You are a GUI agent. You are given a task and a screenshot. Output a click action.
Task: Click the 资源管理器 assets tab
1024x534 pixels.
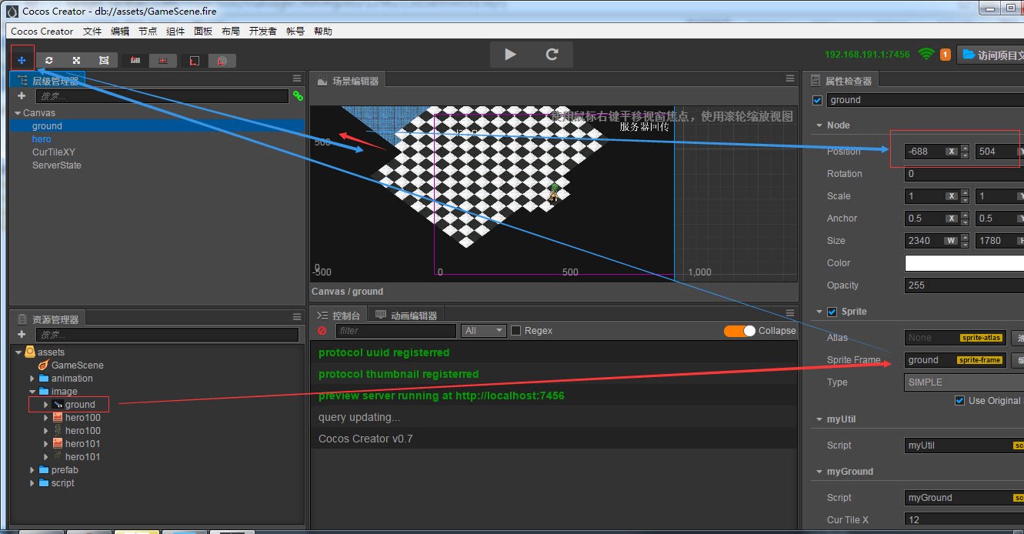[x=48, y=319]
